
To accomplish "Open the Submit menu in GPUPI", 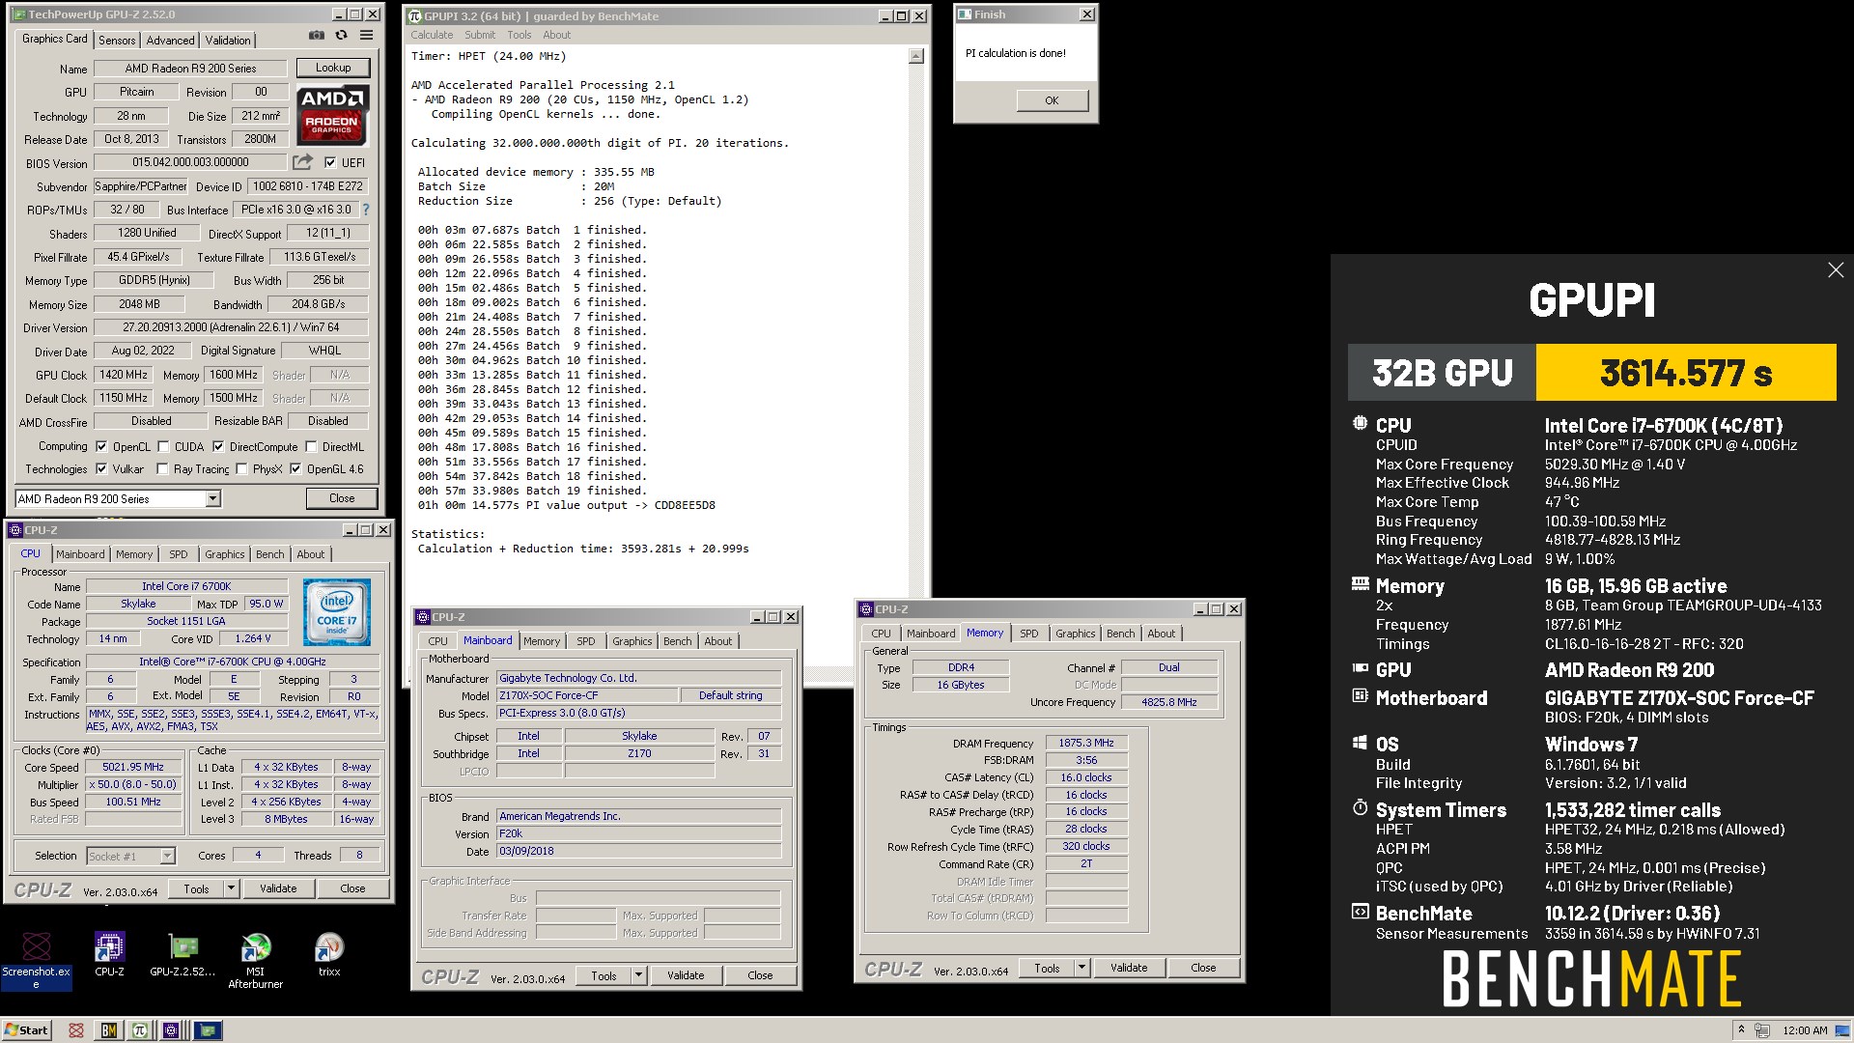I will coord(480,35).
